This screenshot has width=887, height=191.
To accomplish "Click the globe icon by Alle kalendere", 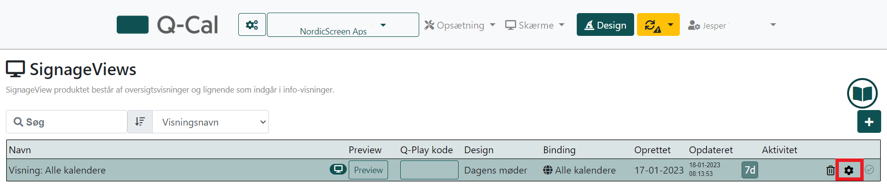I will (548, 170).
